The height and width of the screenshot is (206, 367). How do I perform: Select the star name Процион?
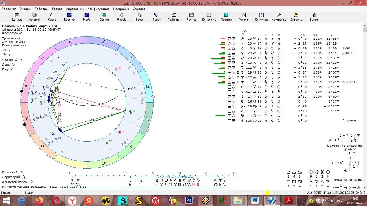[349, 121]
